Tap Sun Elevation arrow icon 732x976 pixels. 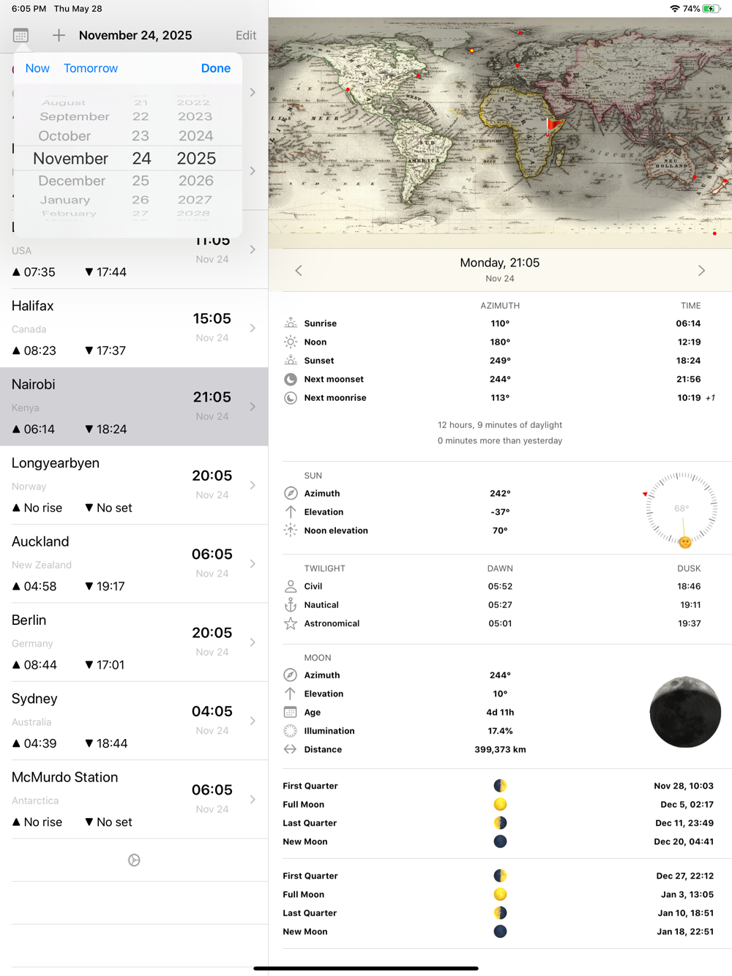coord(291,512)
